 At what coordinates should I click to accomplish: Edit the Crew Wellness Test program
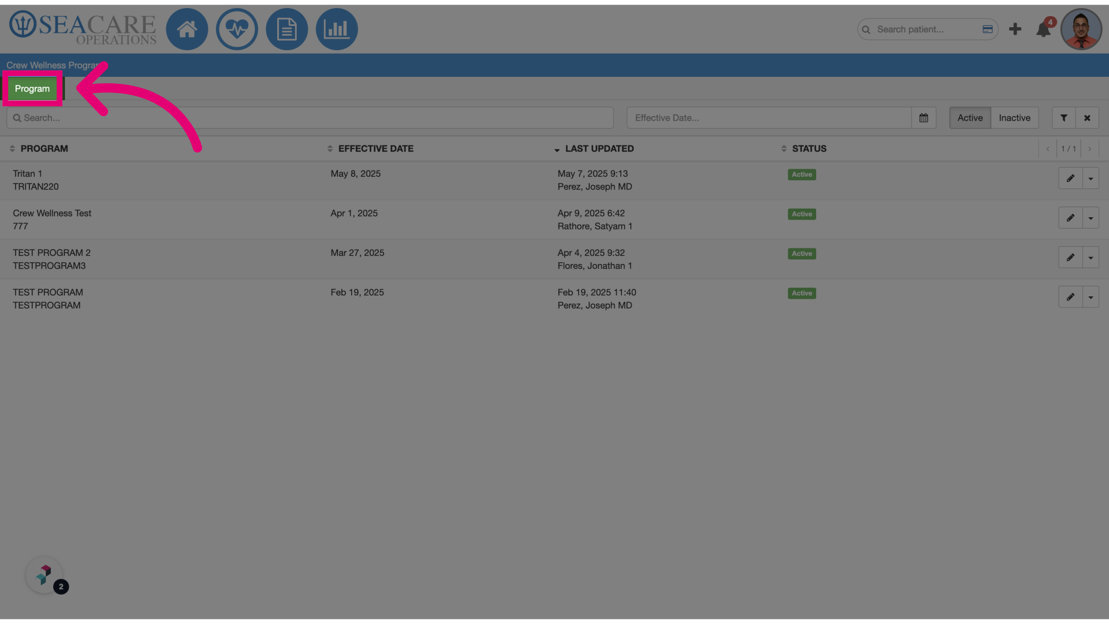(1070, 218)
